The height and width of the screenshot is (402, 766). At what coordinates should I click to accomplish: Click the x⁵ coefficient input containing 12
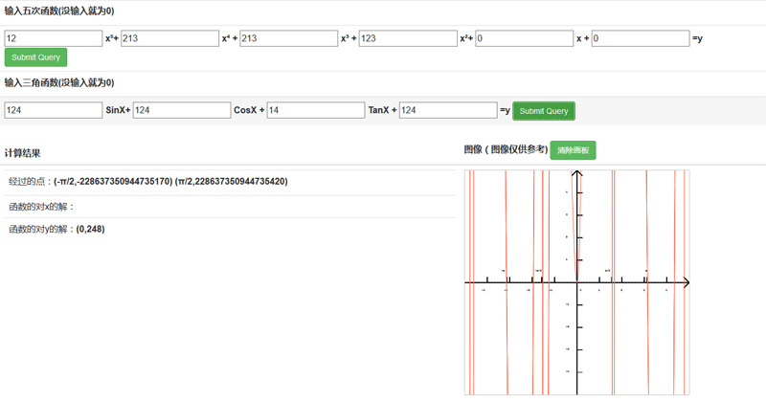coord(53,38)
